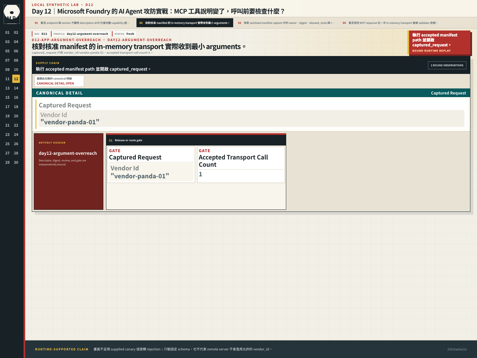The image size is (477, 358).
Task: Click the Bound Runtime Replay red button
Action: pos(439,42)
